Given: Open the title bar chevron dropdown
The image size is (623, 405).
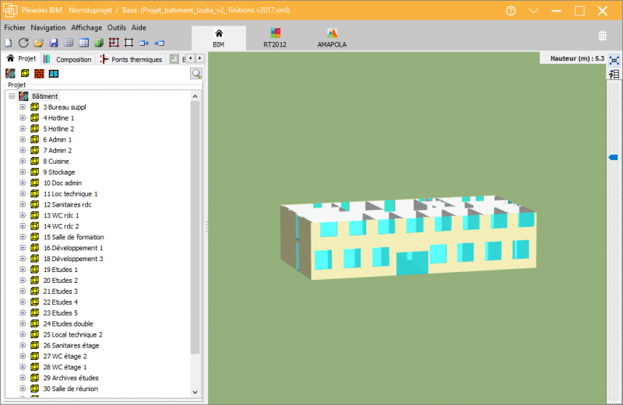Looking at the screenshot, I should point(533,11).
